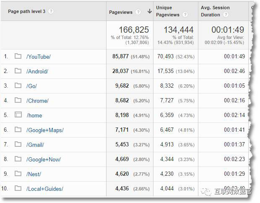
Task: Click the folder icon next to /YouTube/
Action: click(x=18, y=57)
